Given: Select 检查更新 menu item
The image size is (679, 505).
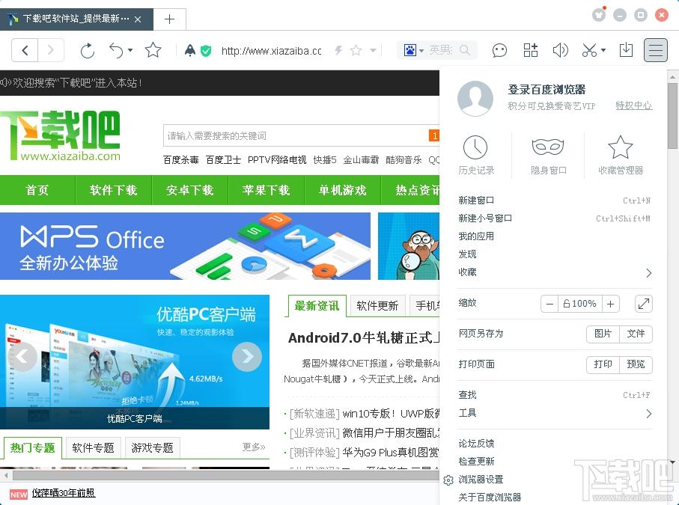Looking at the screenshot, I should [x=554, y=462].
